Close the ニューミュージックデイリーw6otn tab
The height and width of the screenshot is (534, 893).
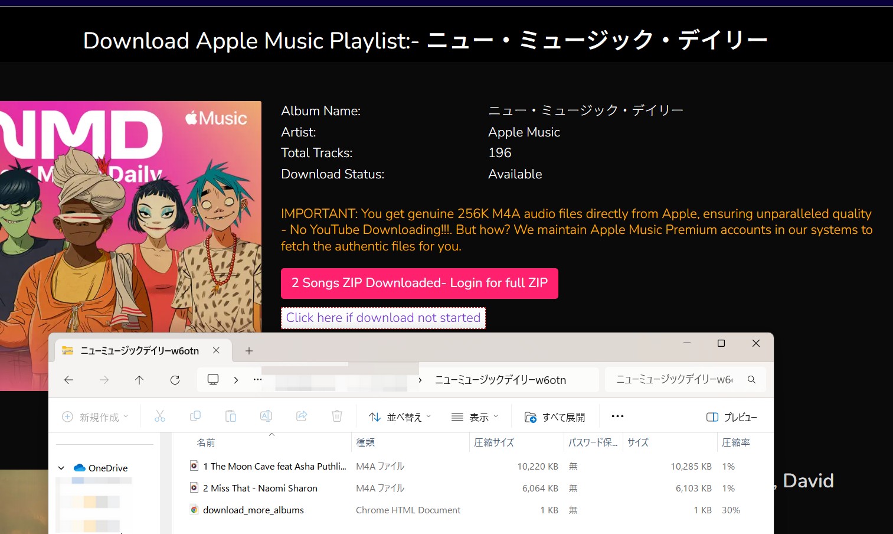(x=216, y=350)
